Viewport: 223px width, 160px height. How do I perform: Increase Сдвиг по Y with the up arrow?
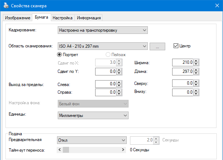tap(119, 70)
